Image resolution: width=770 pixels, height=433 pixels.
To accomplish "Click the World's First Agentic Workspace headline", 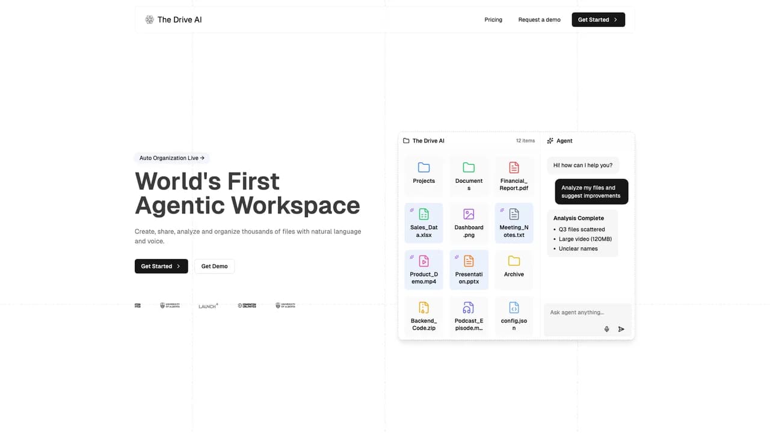I will [x=247, y=193].
